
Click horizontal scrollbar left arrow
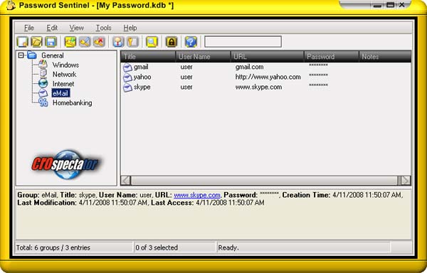coord(125,181)
